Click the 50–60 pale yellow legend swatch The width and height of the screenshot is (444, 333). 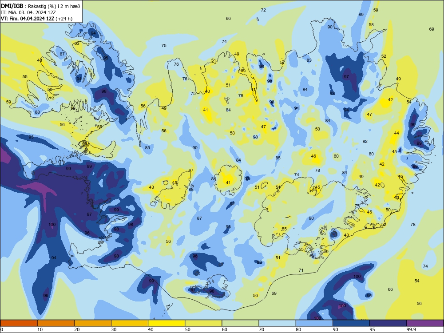203,323
